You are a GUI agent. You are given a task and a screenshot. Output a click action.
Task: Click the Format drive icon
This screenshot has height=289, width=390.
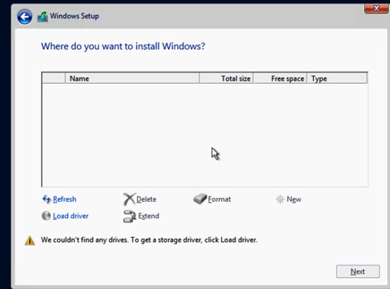click(200, 199)
